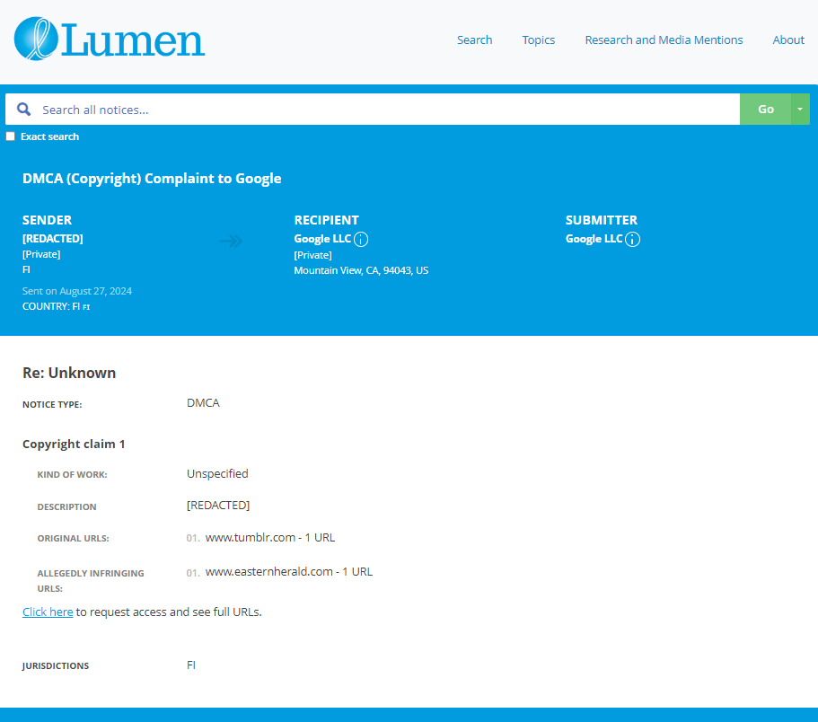Click the 'Exact search' label

49,136
